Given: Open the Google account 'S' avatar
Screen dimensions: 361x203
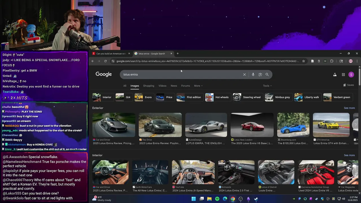Looking at the screenshot, I should (351, 74).
